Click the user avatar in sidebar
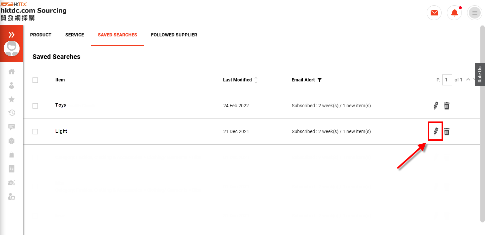 tap(12, 49)
